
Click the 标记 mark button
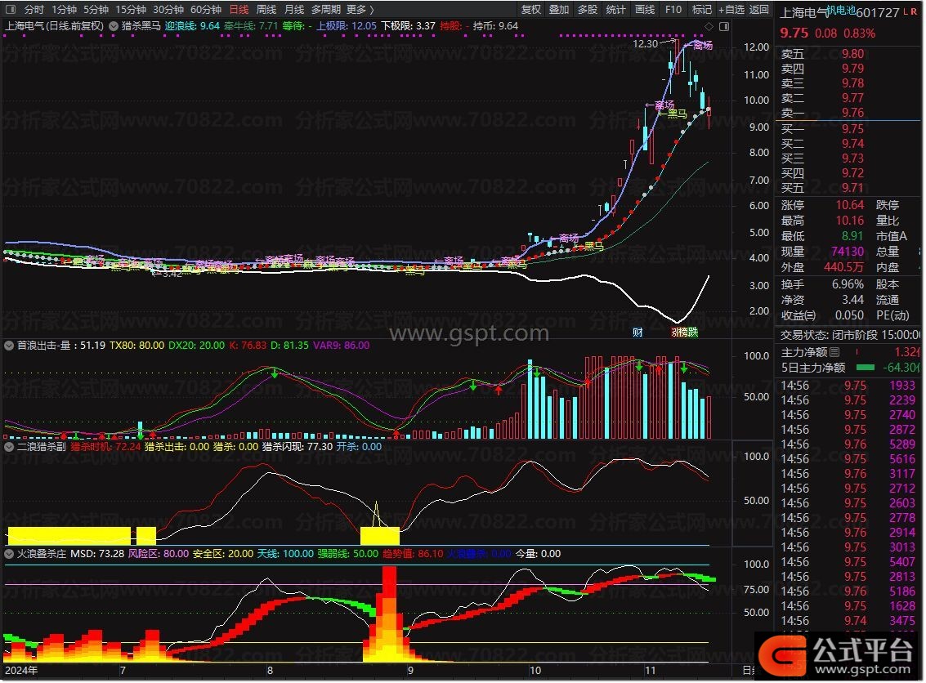click(x=702, y=10)
